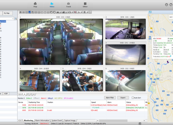The image size is (173, 125).
Task: Click the Alarm Filter button
Action: pos(110,98)
